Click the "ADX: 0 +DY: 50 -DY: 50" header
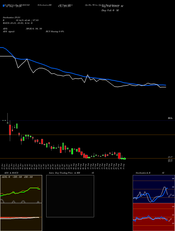The width and height of the screenshot is (175, 231). point(17,177)
